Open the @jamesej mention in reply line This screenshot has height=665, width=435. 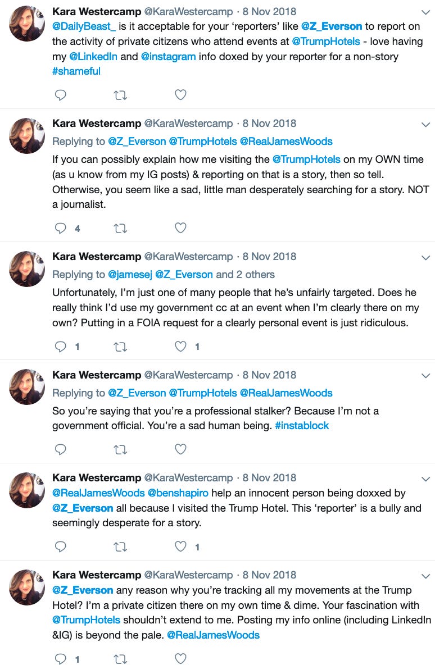[x=130, y=275]
